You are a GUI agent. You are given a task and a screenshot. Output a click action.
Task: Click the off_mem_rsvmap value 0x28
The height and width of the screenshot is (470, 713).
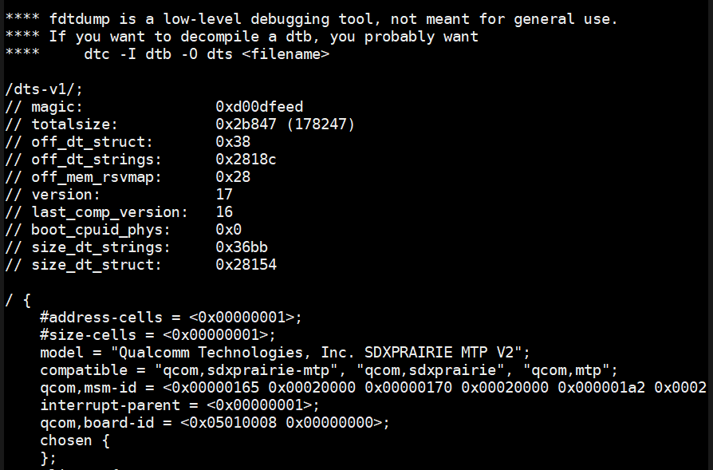[x=233, y=177]
